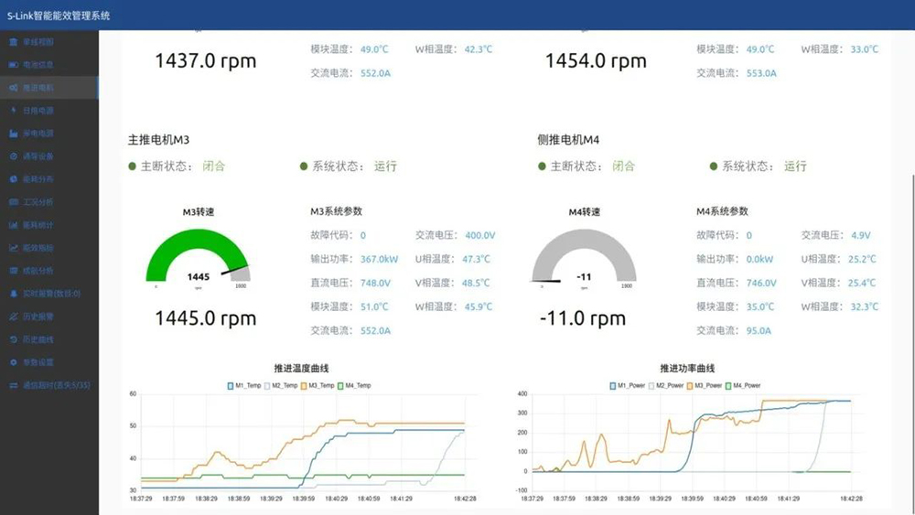
Task: Open the 岸电电源 factory icon
Action: 13,134
